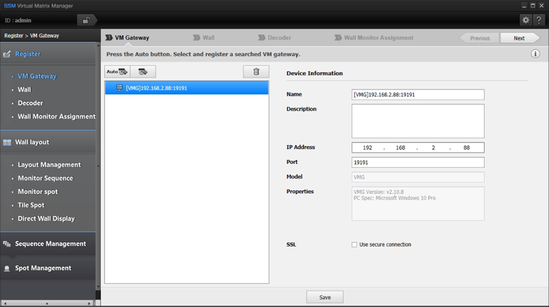The image size is (549, 307).
Task: Open Monitor Sequence
Action: click(46, 178)
